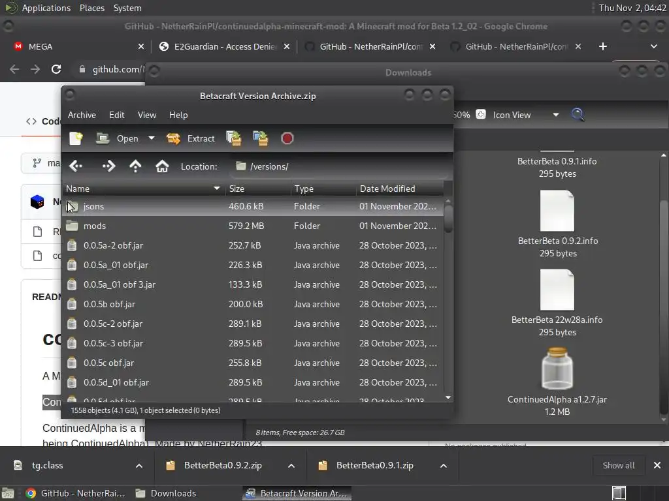Select the 0.0.5b obf.jar file
Viewport: 669px width, 501px height.
click(253, 304)
